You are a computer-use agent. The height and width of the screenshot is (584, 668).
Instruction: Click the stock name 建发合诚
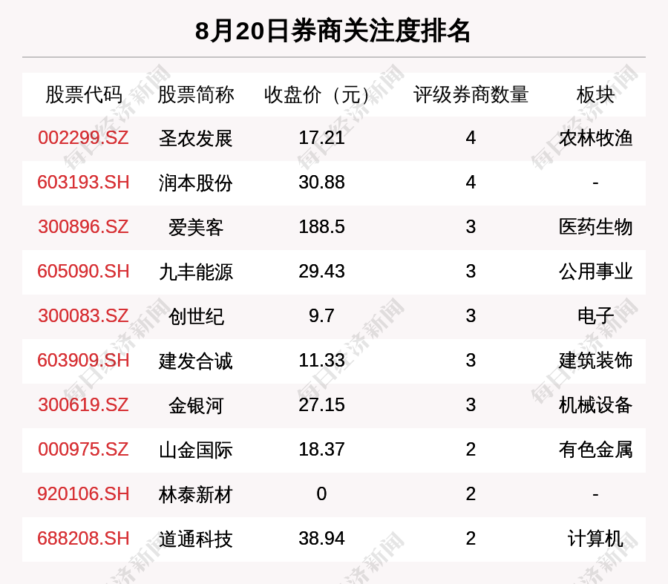coord(195,361)
